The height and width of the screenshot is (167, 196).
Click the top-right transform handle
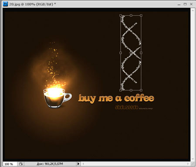click(x=141, y=15)
